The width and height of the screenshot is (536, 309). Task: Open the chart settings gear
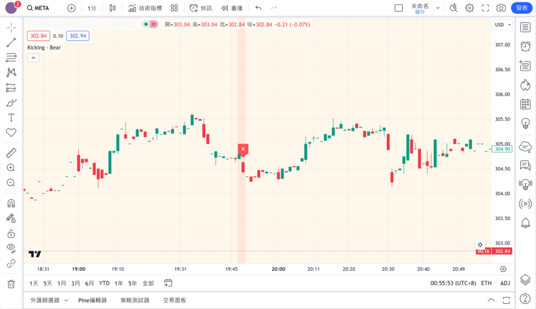pyautogui.click(x=470, y=8)
